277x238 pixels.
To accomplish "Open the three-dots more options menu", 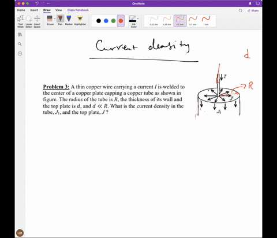I will point(48,3).
